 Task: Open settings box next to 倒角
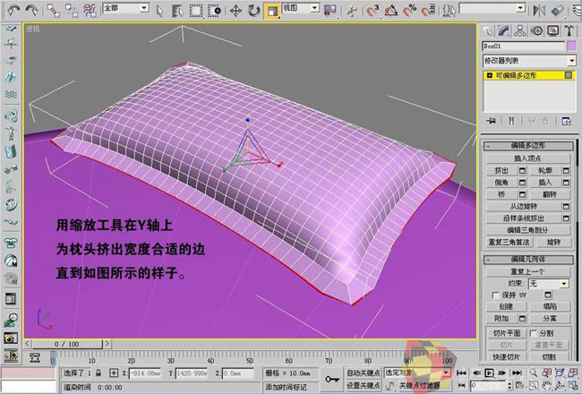tap(522, 183)
